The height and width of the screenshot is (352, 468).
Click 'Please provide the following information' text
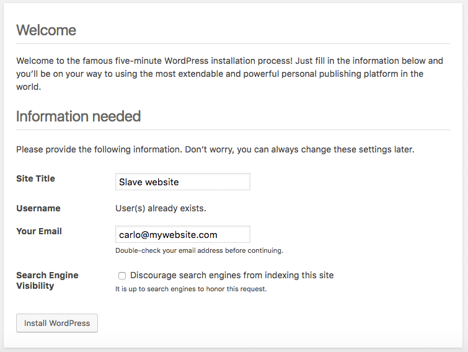(215, 149)
